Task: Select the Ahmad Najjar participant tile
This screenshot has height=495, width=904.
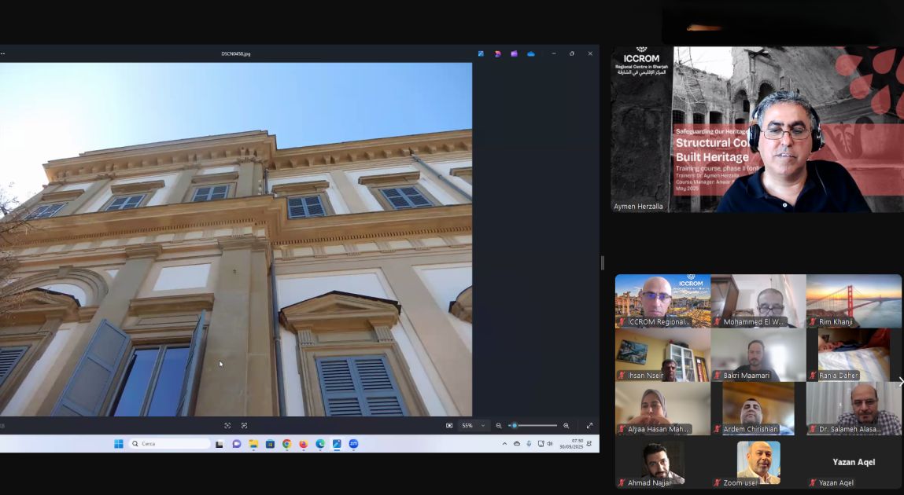Action: click(x=662, y=463)
